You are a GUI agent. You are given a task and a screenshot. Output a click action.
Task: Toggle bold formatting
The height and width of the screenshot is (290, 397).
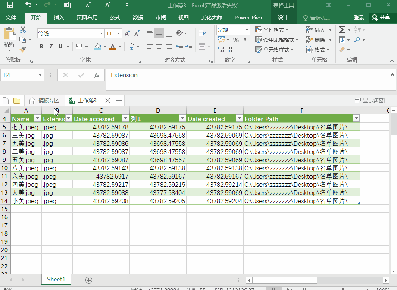(x=41, y=47)
